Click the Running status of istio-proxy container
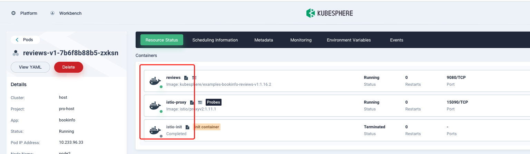This screenshot has height=154, width=530. tap(372, 102)
